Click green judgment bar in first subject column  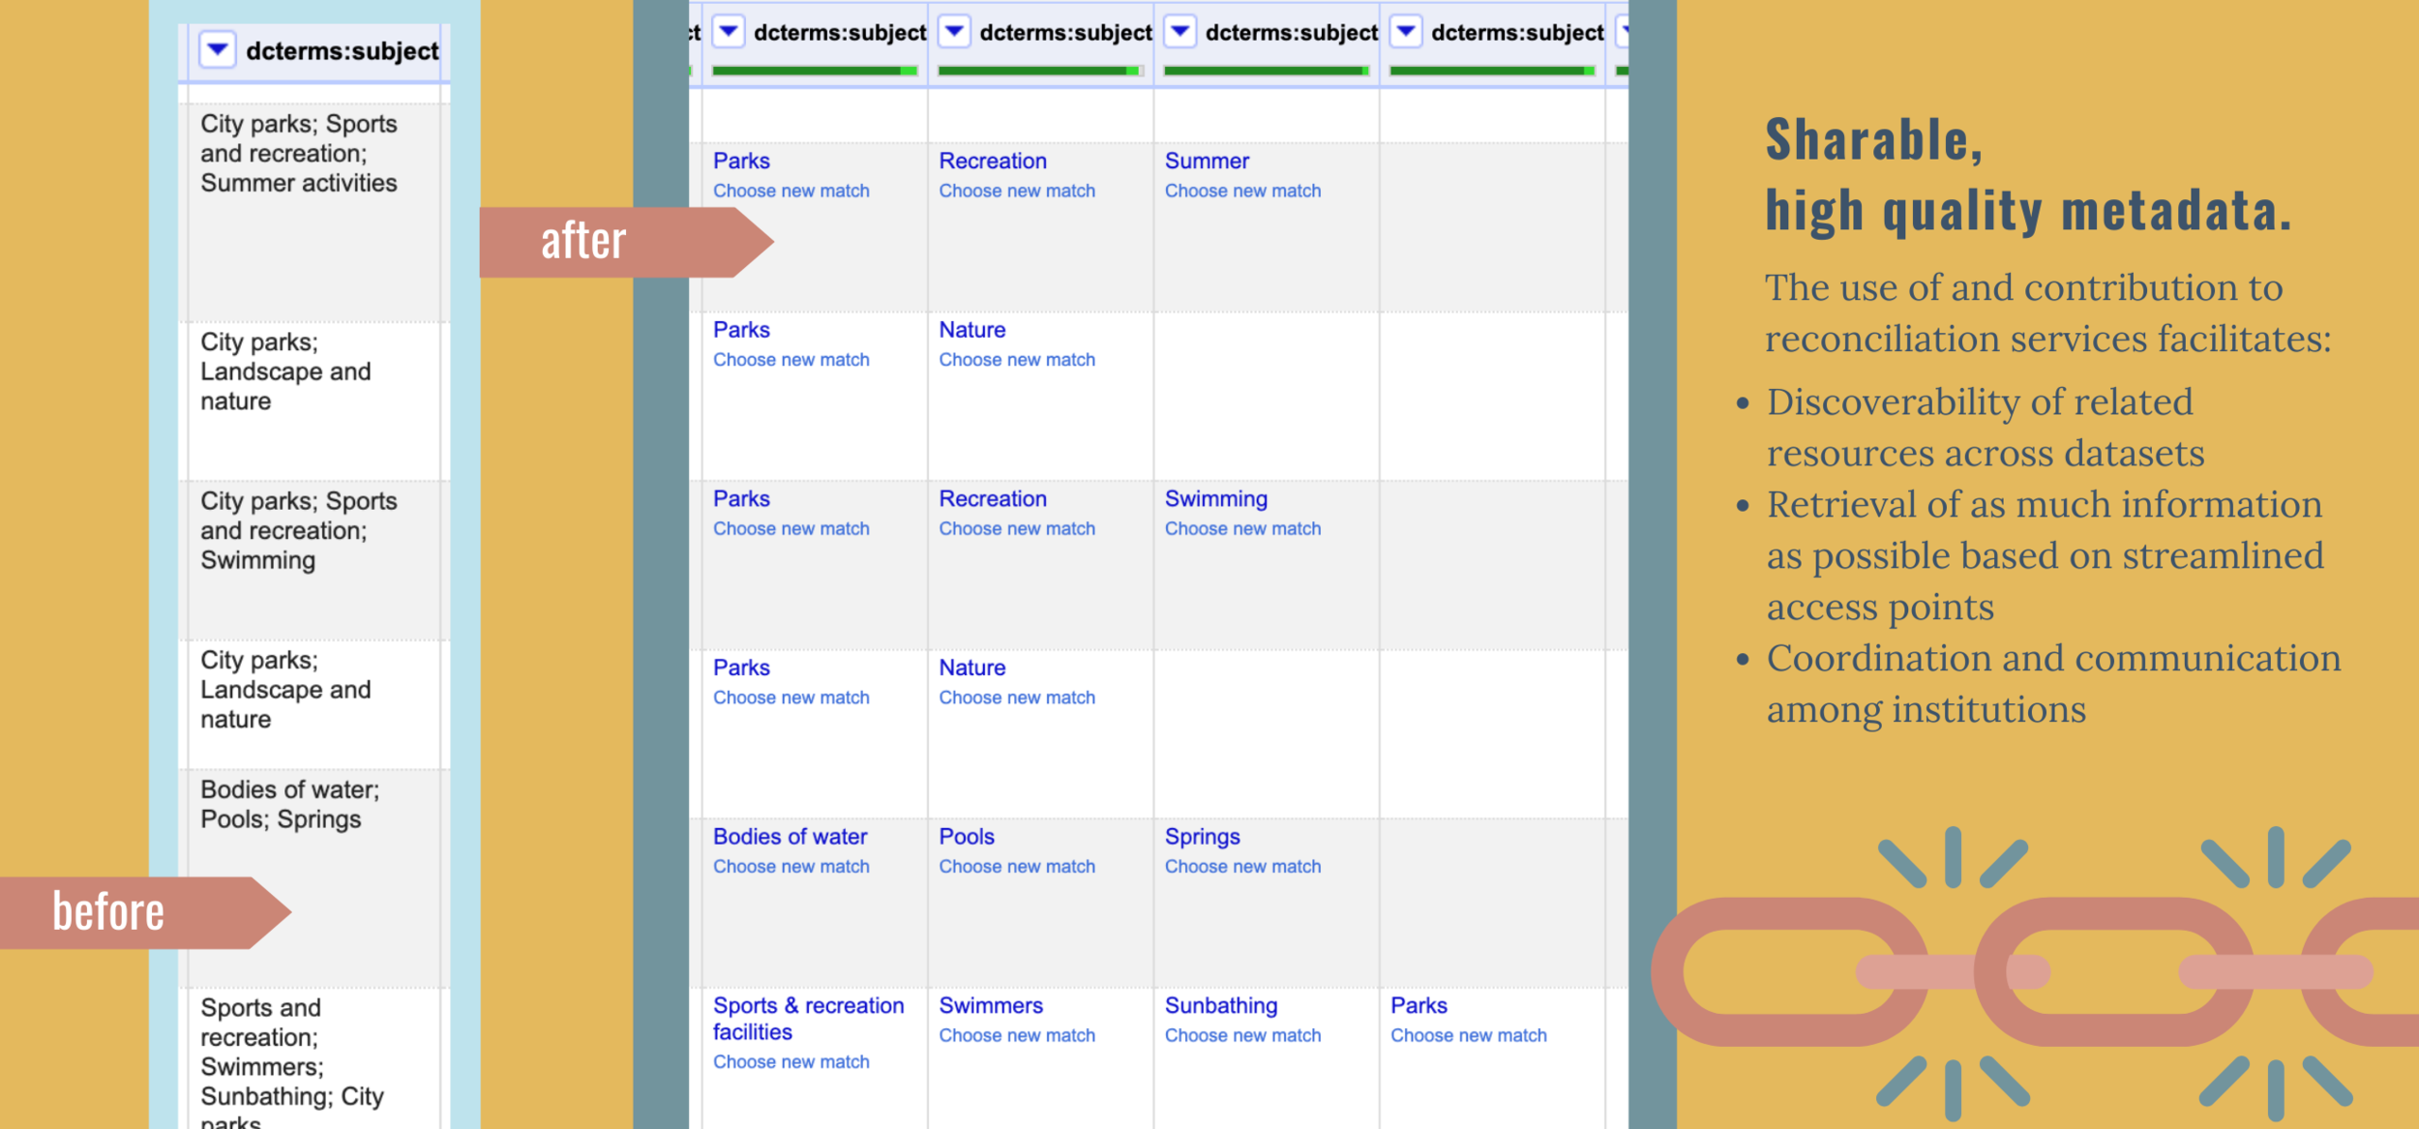click(x=813, y=71)
